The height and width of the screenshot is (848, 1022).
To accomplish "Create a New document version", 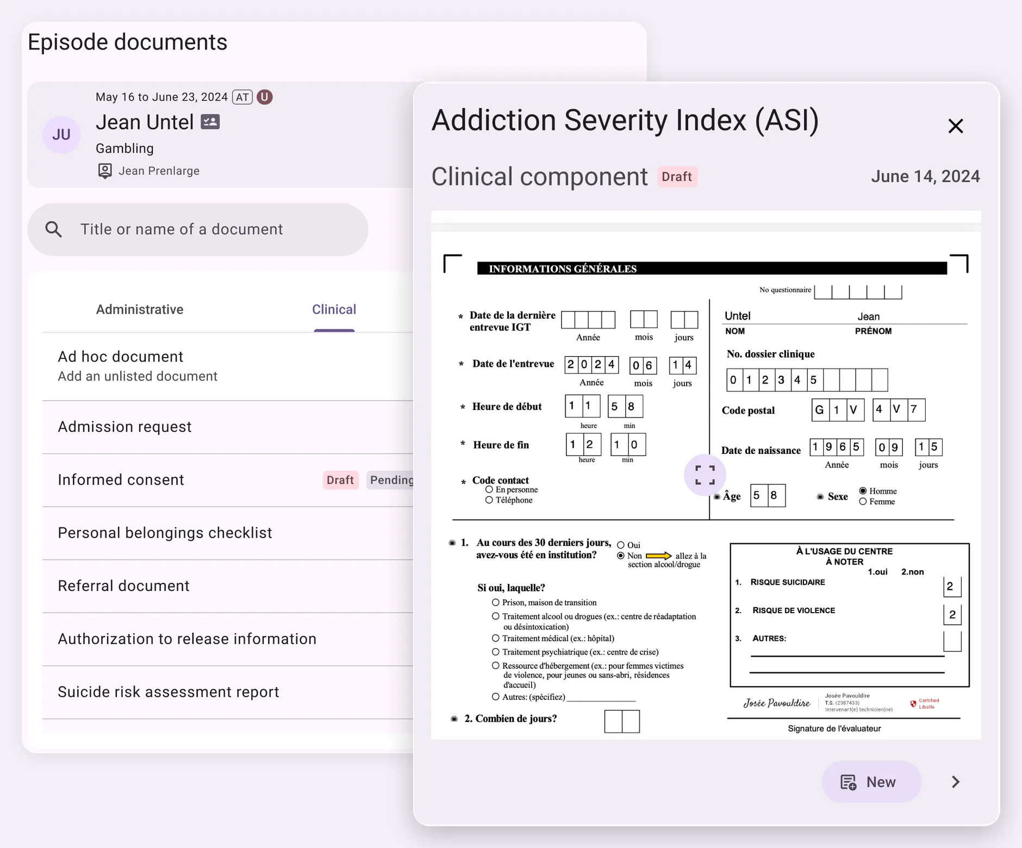I will point(871,782).
